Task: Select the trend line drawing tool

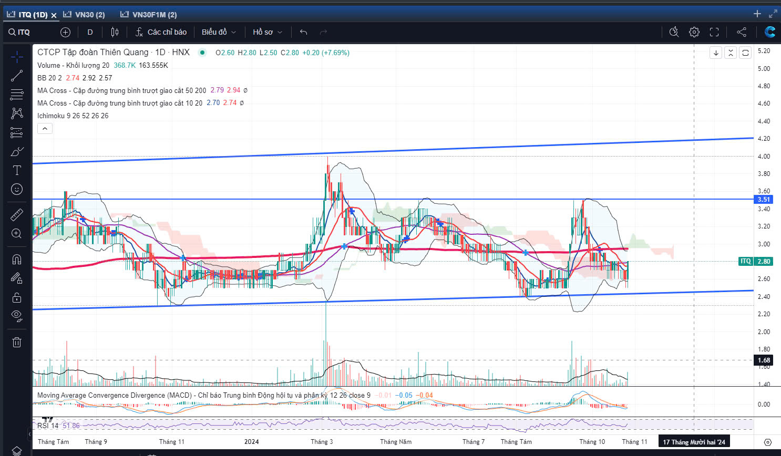Action: click(17, 76)
